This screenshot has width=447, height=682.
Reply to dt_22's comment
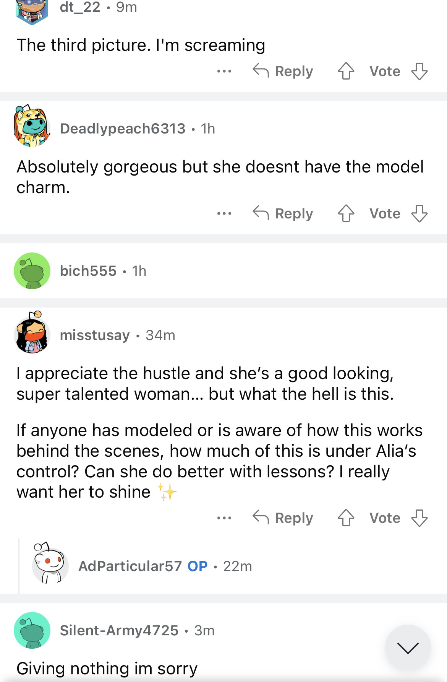tap(283, 71)
